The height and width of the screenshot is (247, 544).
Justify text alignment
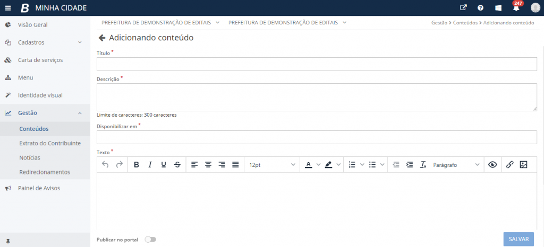pyautogui.click(x=235, y=165)
